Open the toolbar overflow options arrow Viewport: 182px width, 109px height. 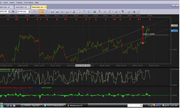(138, 11)
